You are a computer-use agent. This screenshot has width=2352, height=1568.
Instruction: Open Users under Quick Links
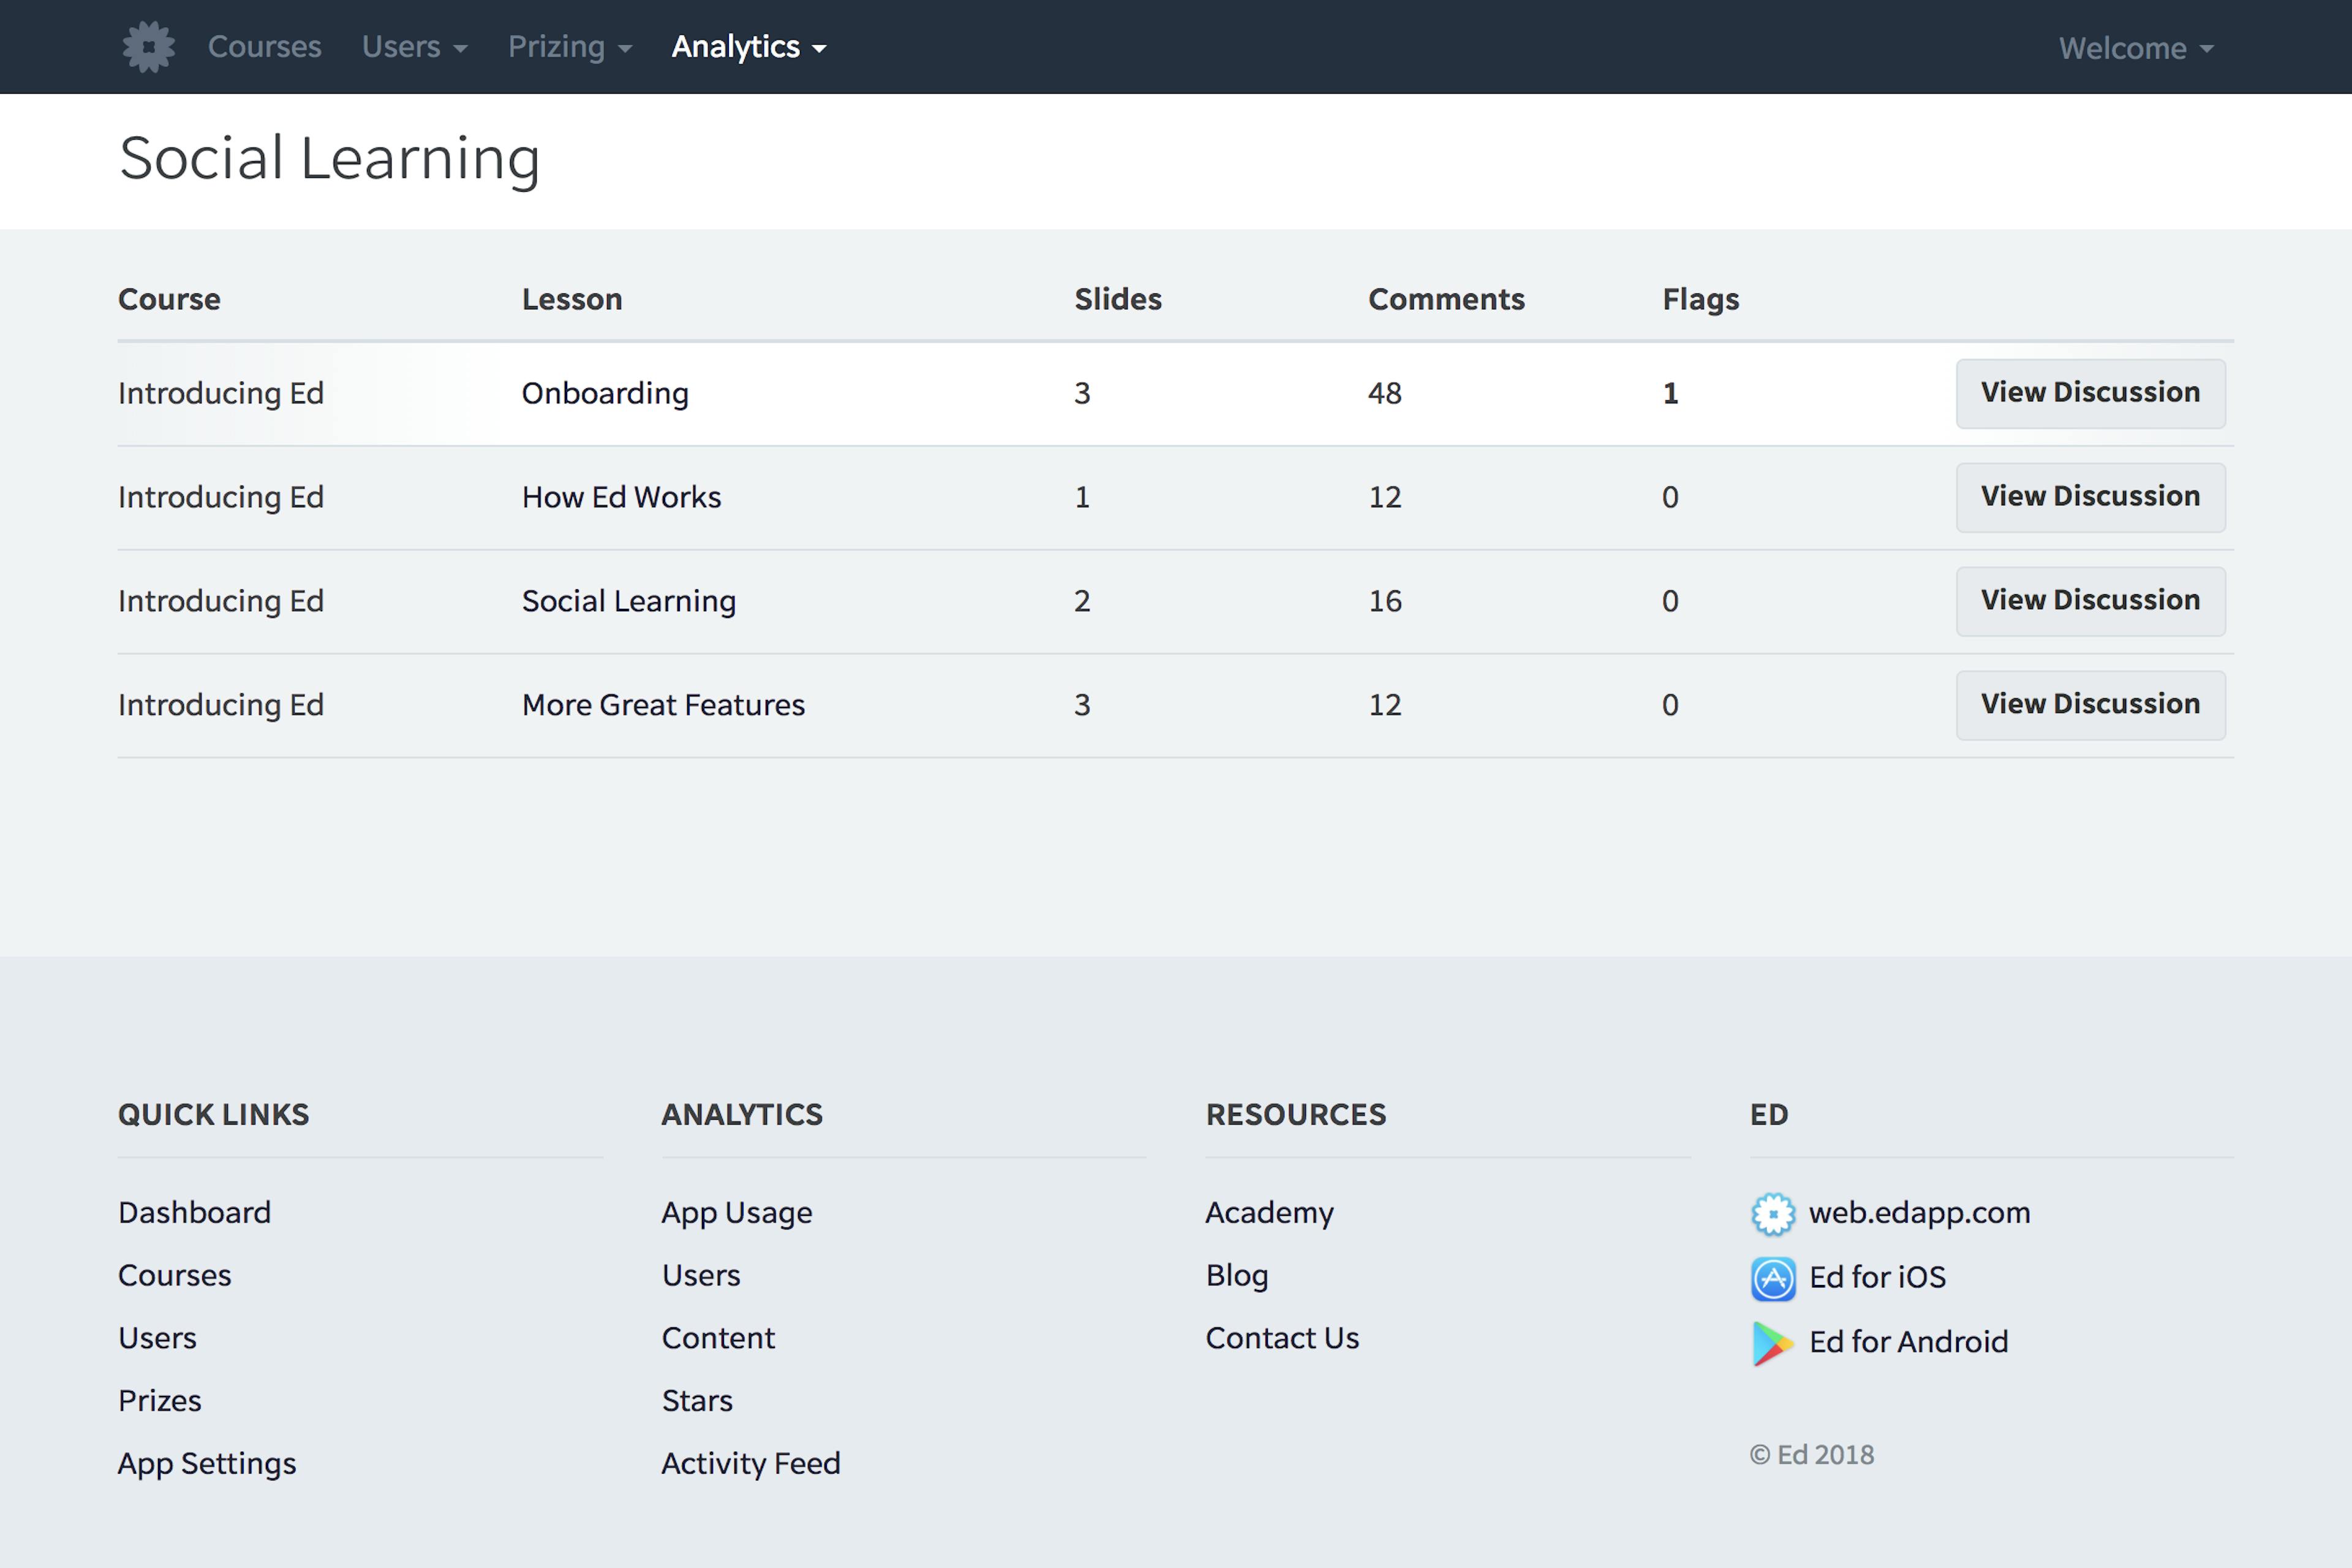[157, 1338]
